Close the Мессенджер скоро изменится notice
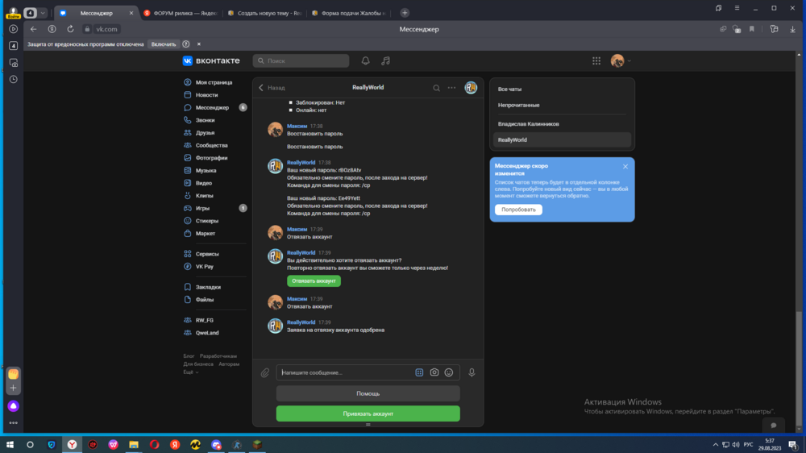The width and height of the screenshot is (806, 453). [x=625, y=167]
